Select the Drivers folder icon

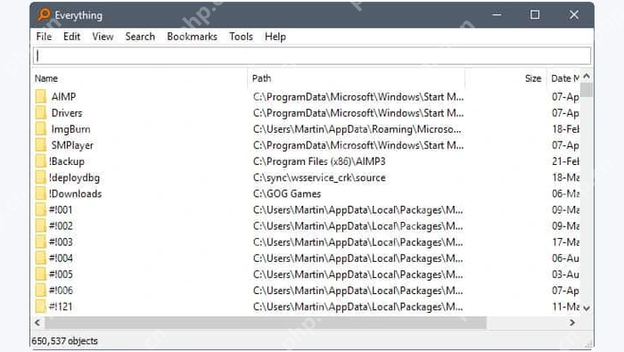[41, 113]
